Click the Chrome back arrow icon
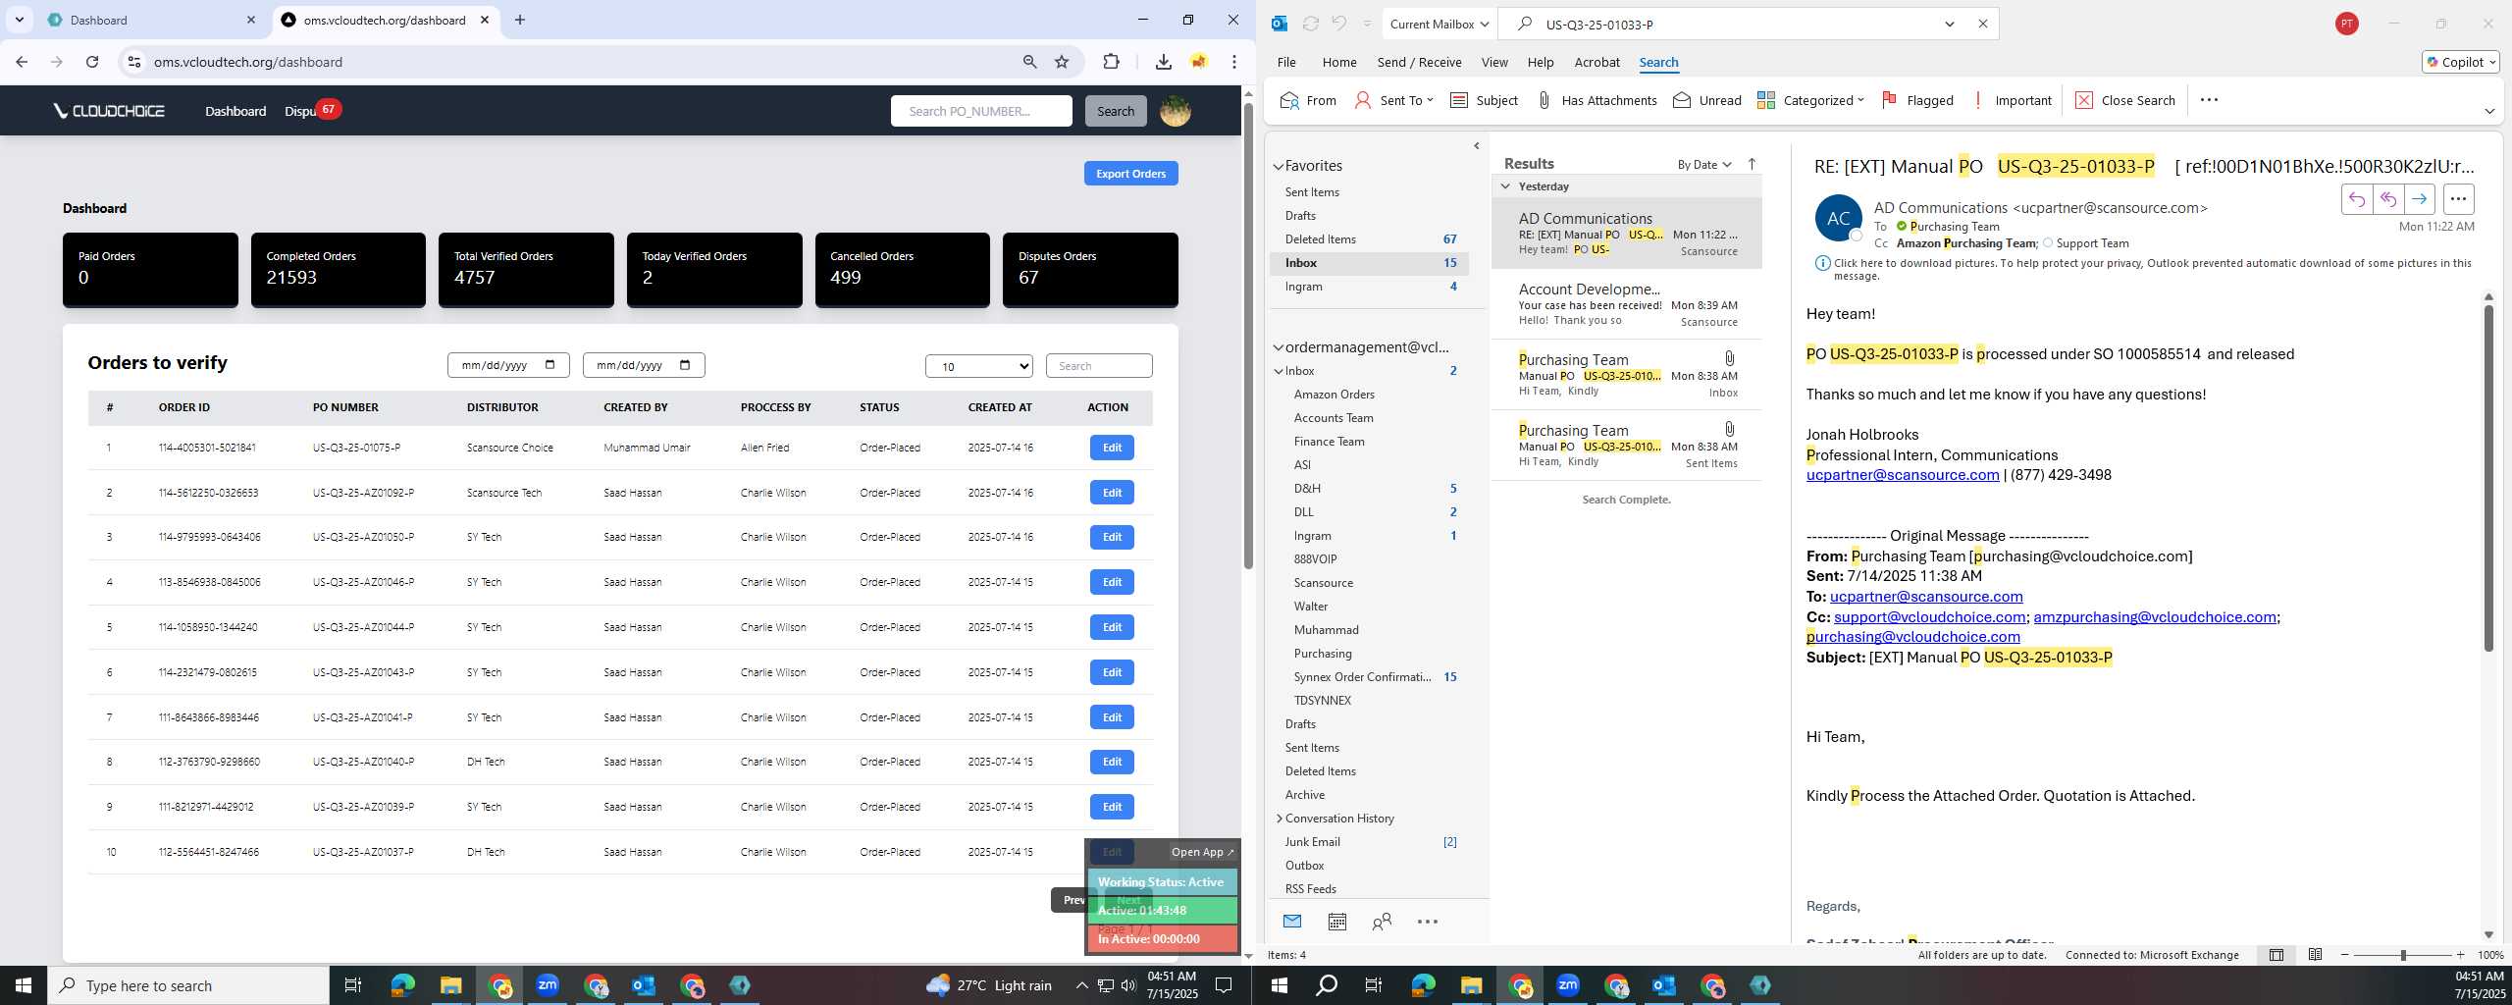The image size is (2512, 1005). tap(22, 62)
